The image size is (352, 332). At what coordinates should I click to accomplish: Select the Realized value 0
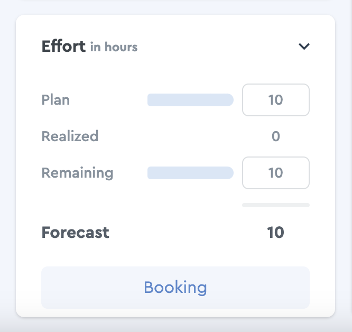(276, 136)
